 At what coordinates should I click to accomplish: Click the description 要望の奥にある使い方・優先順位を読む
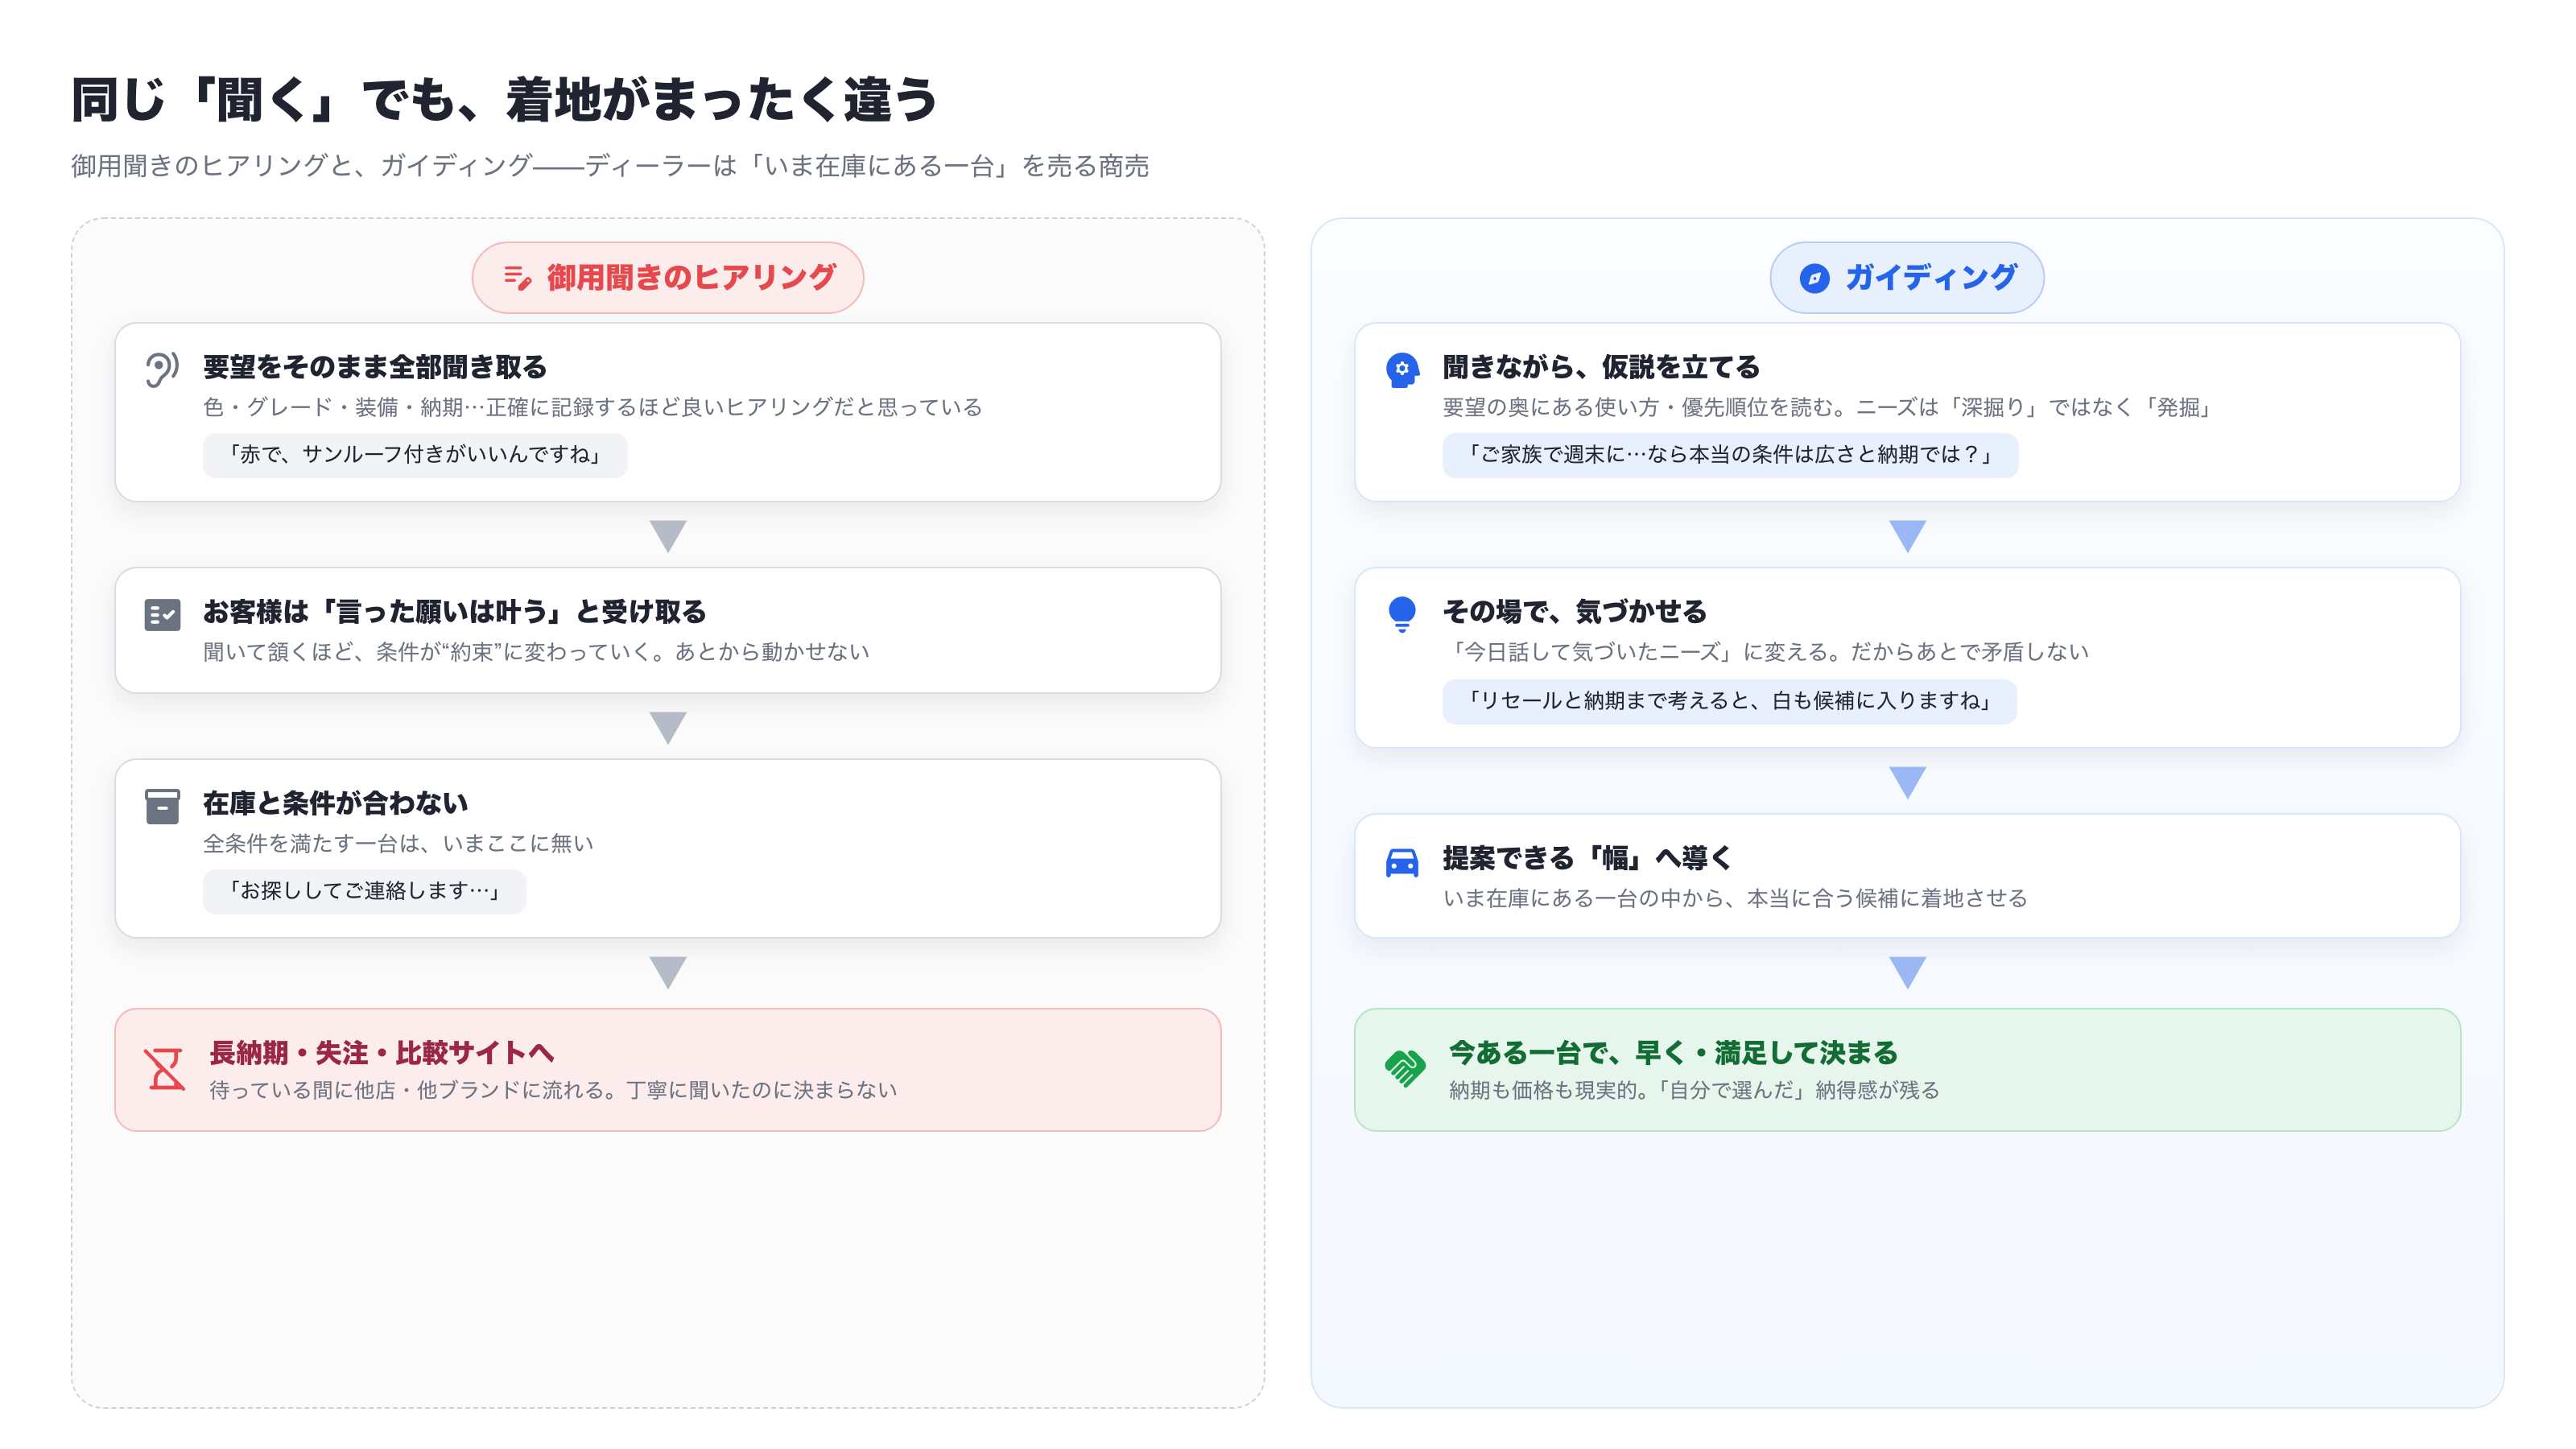coord(1829,407)
